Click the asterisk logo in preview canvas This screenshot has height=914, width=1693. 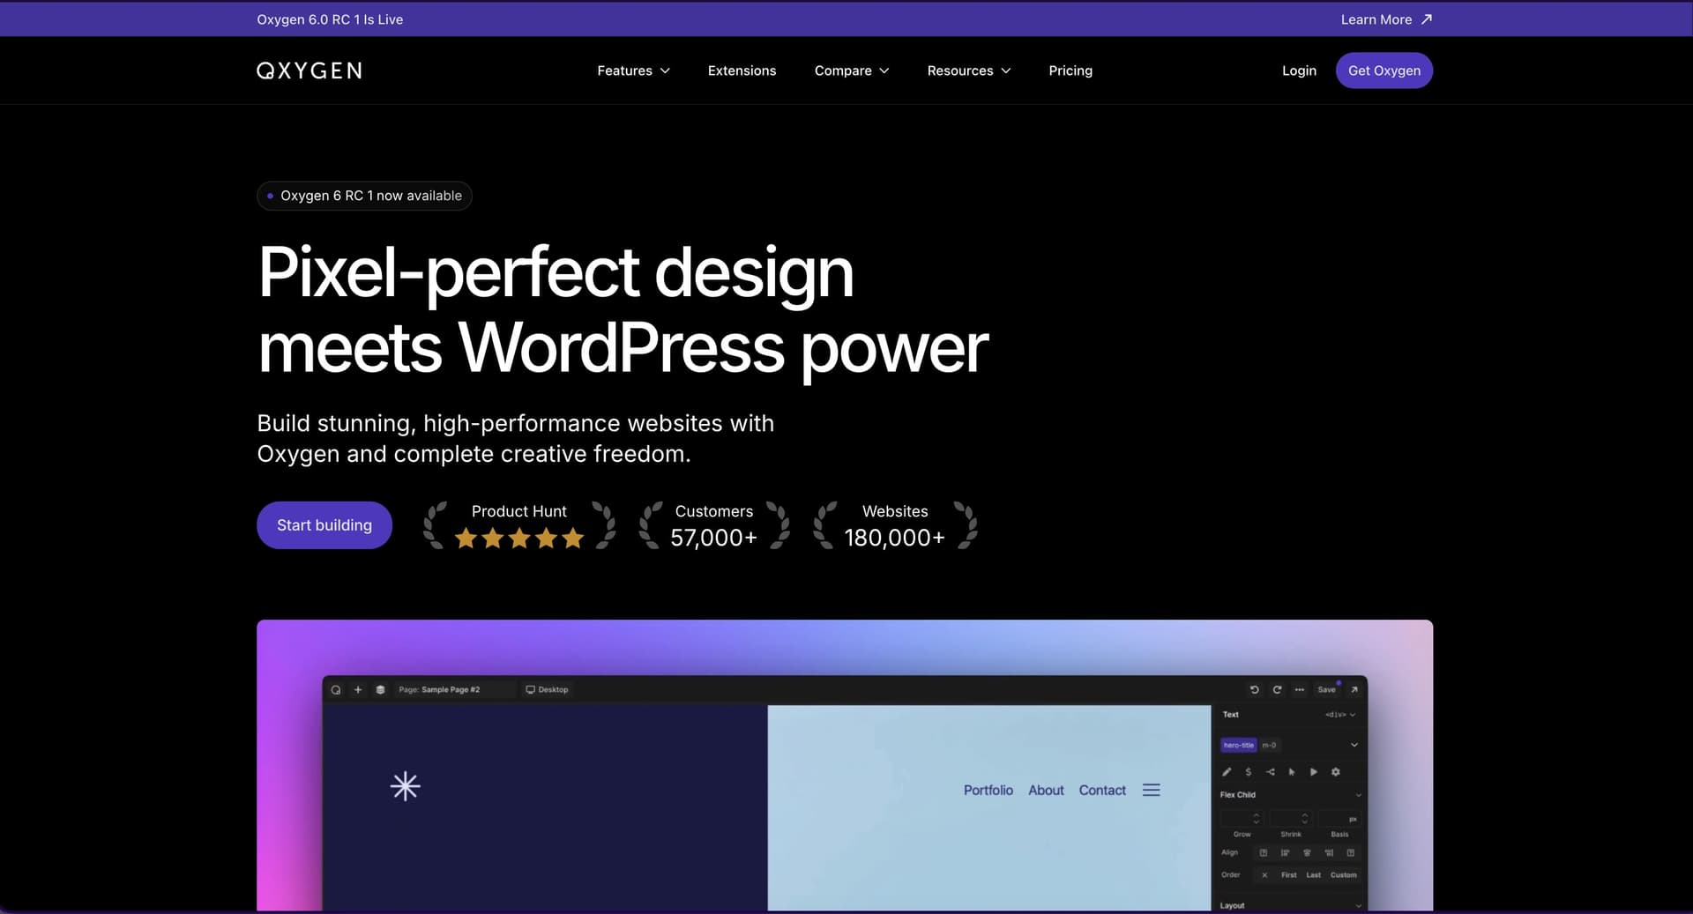click(x=406, y=786)
